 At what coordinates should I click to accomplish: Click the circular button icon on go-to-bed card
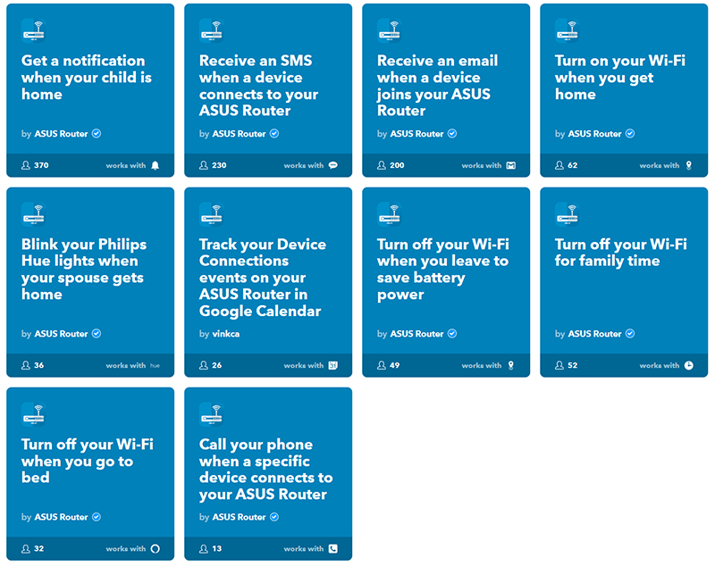coord(155,549)
